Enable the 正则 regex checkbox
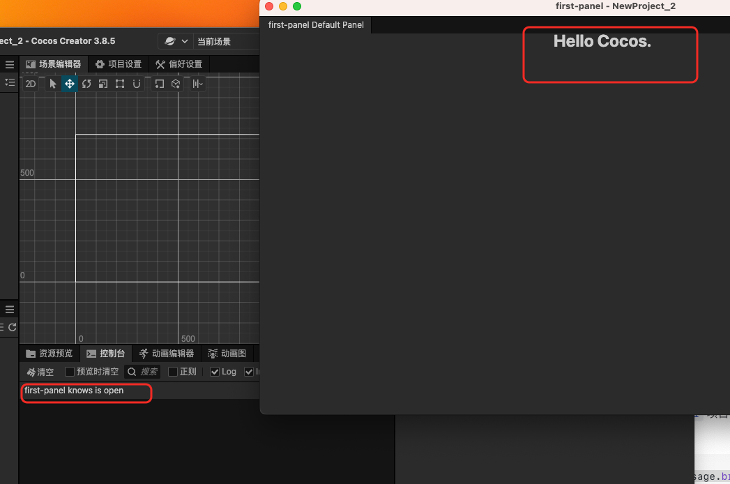This screenshot has height=484, width=730. click(173, 372)
